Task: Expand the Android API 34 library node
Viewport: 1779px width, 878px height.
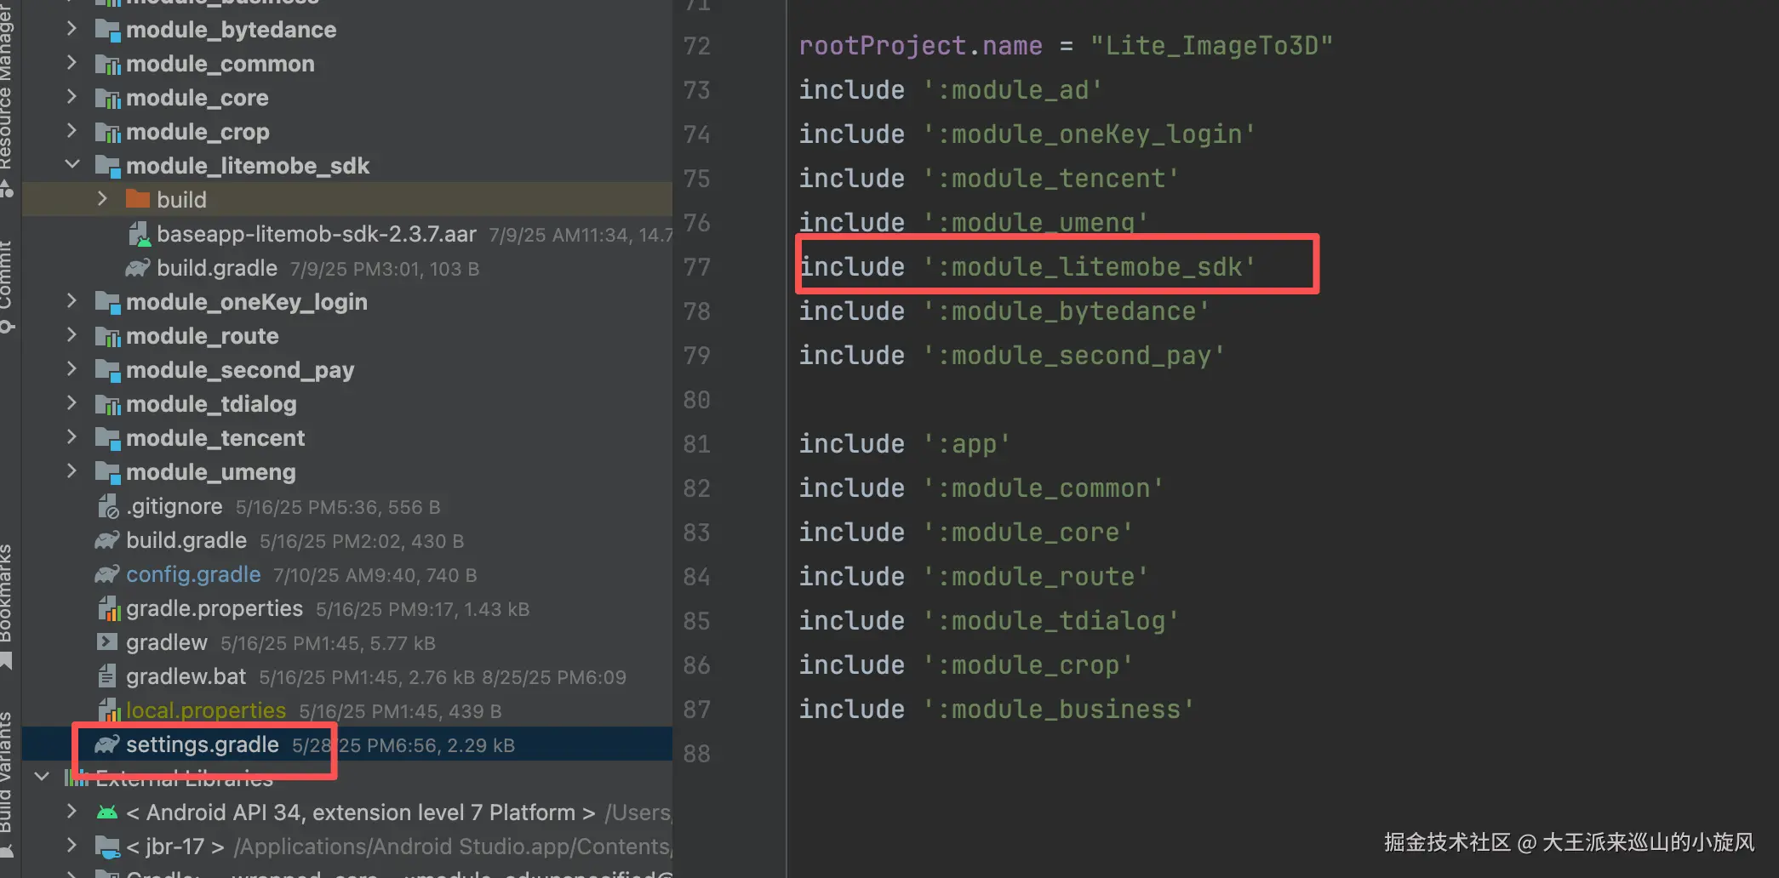Action: pos(72,812)
